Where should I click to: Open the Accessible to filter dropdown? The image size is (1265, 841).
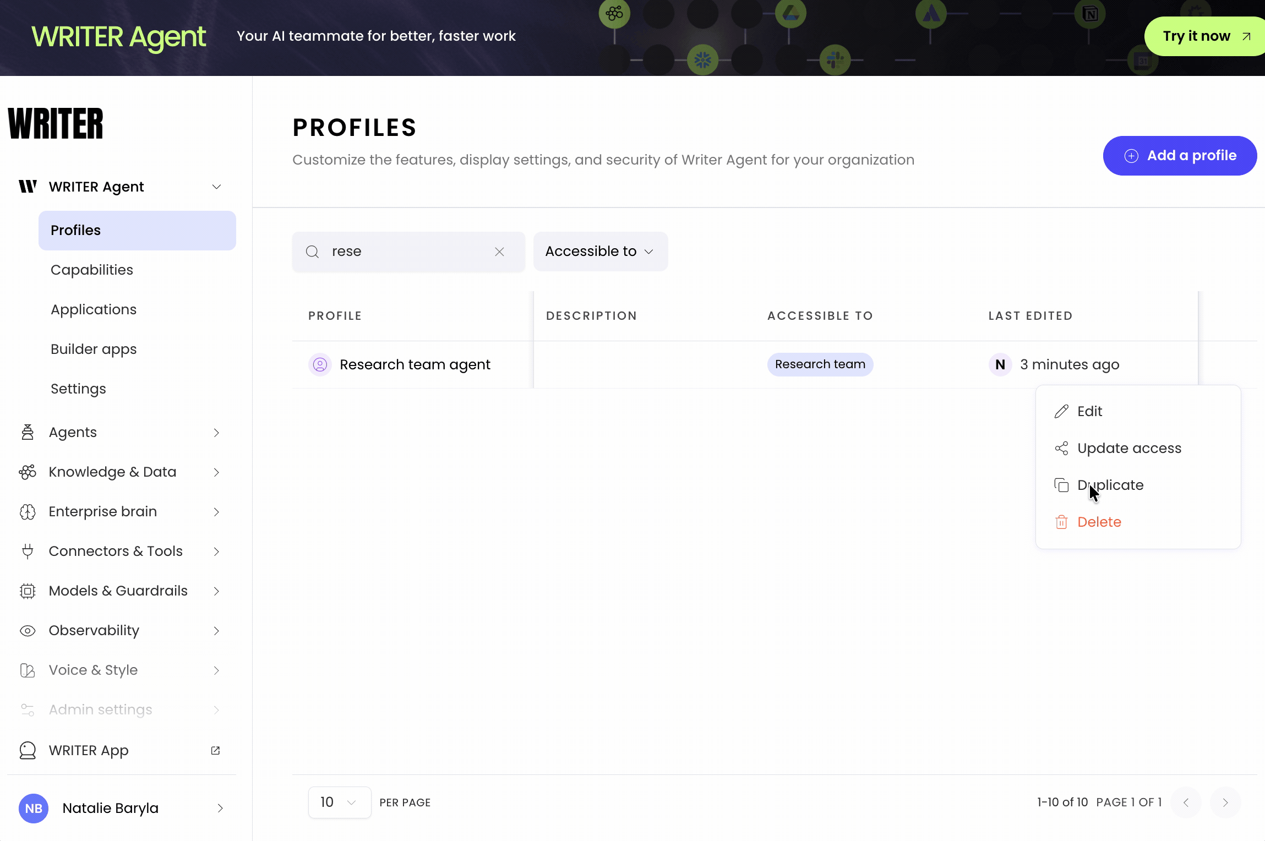[600, 252]
